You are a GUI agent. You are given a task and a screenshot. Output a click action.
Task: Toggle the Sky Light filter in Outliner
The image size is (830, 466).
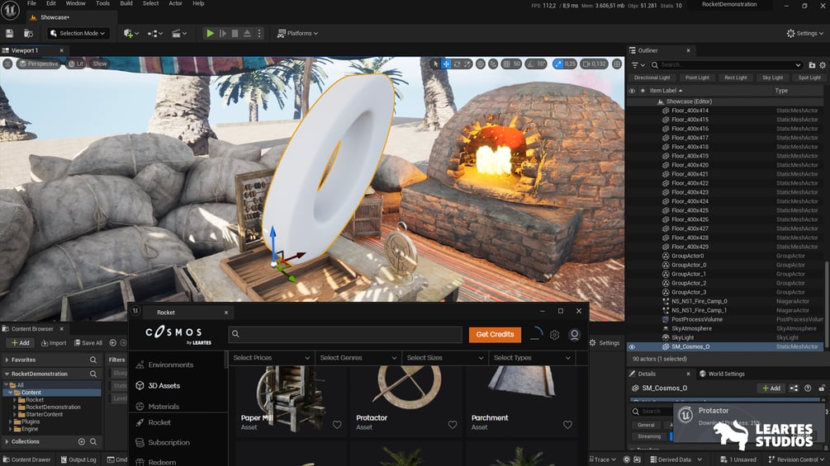772,78
